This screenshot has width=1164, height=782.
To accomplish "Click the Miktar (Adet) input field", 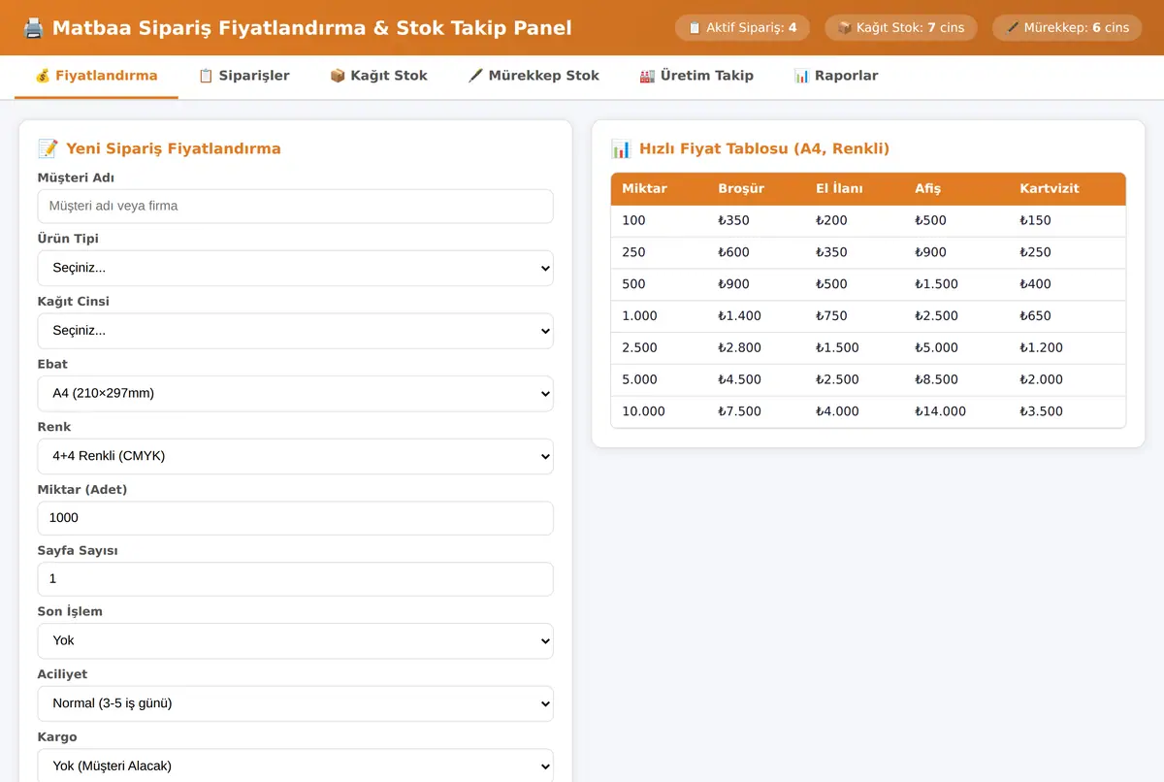I will [295, 518].
